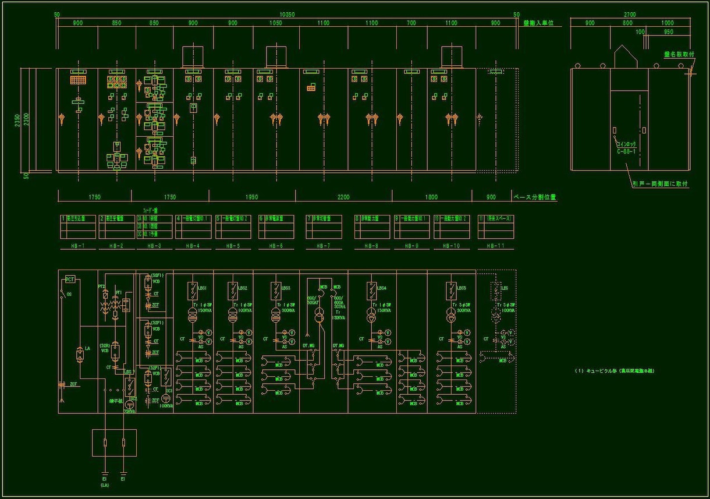Click the コインロック callout text
This screenshot has width=710, height=499.
click(626, 144)
